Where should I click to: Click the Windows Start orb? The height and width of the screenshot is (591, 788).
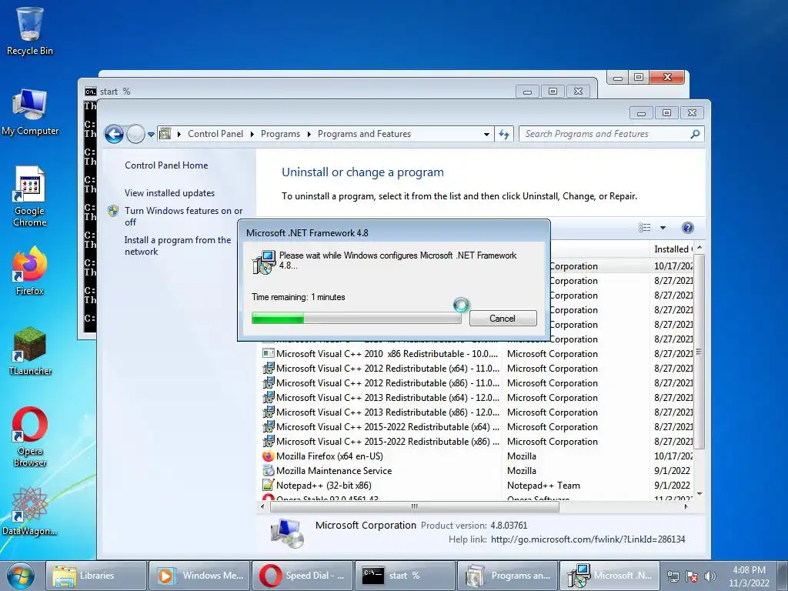pyautogui.click(x=21, y=576)
